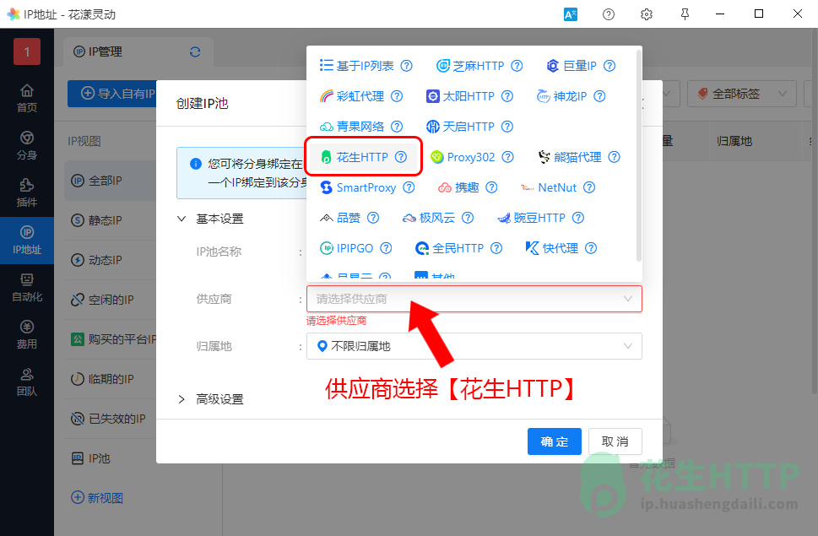Choose 芝麻HTTP from the supplier list
This screenshot has height=536, width=818.
(470, 66)
